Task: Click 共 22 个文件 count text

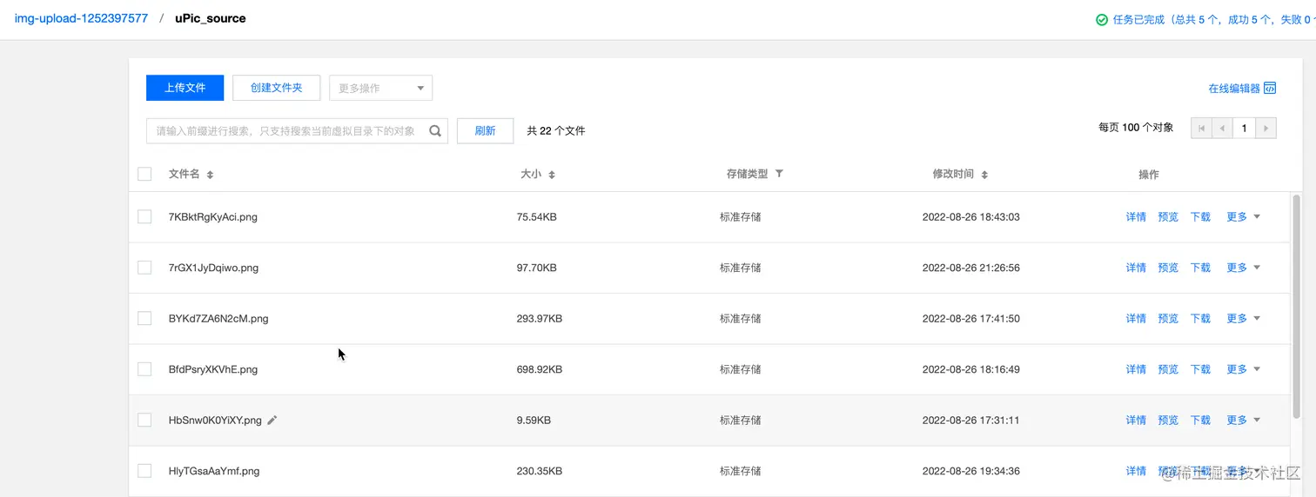Action: pos(556,131)
